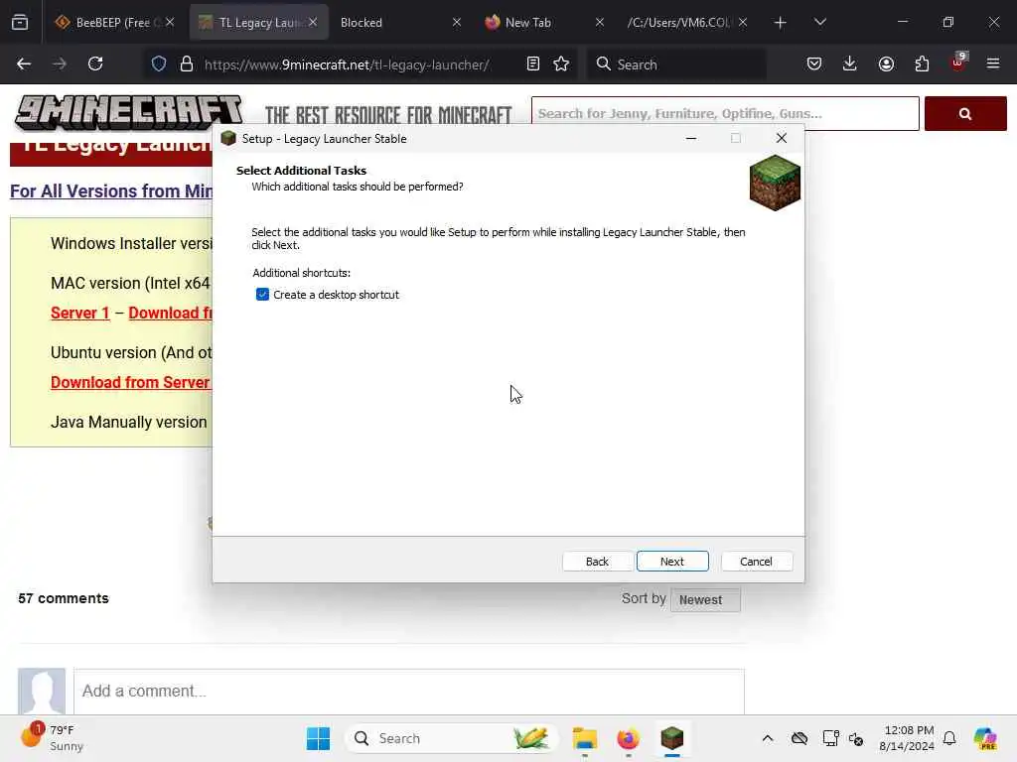The image size is (1017, 762).
Task: Bookmark this page with star
Action: point(561,64)
